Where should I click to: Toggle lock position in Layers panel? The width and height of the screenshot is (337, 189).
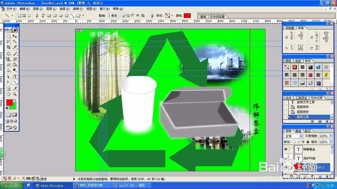[x=303, y=142]
